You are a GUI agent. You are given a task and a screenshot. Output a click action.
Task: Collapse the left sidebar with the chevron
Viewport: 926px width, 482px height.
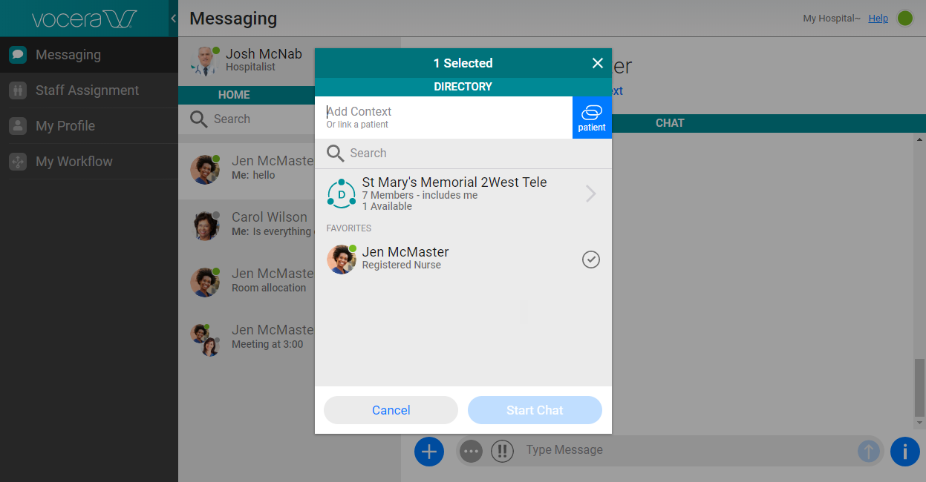(172, 17)
